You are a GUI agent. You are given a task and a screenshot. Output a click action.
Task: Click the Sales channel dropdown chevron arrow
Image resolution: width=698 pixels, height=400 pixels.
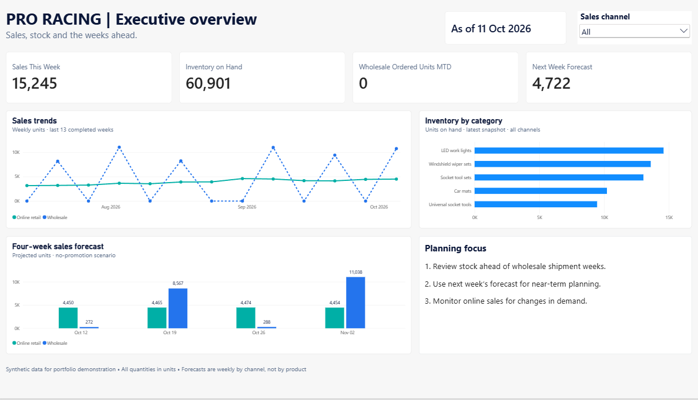point(683,31)
